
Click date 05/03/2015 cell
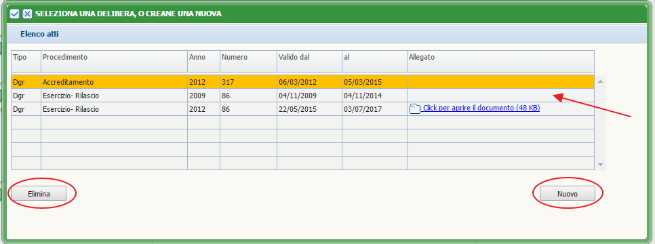[374, 82]
